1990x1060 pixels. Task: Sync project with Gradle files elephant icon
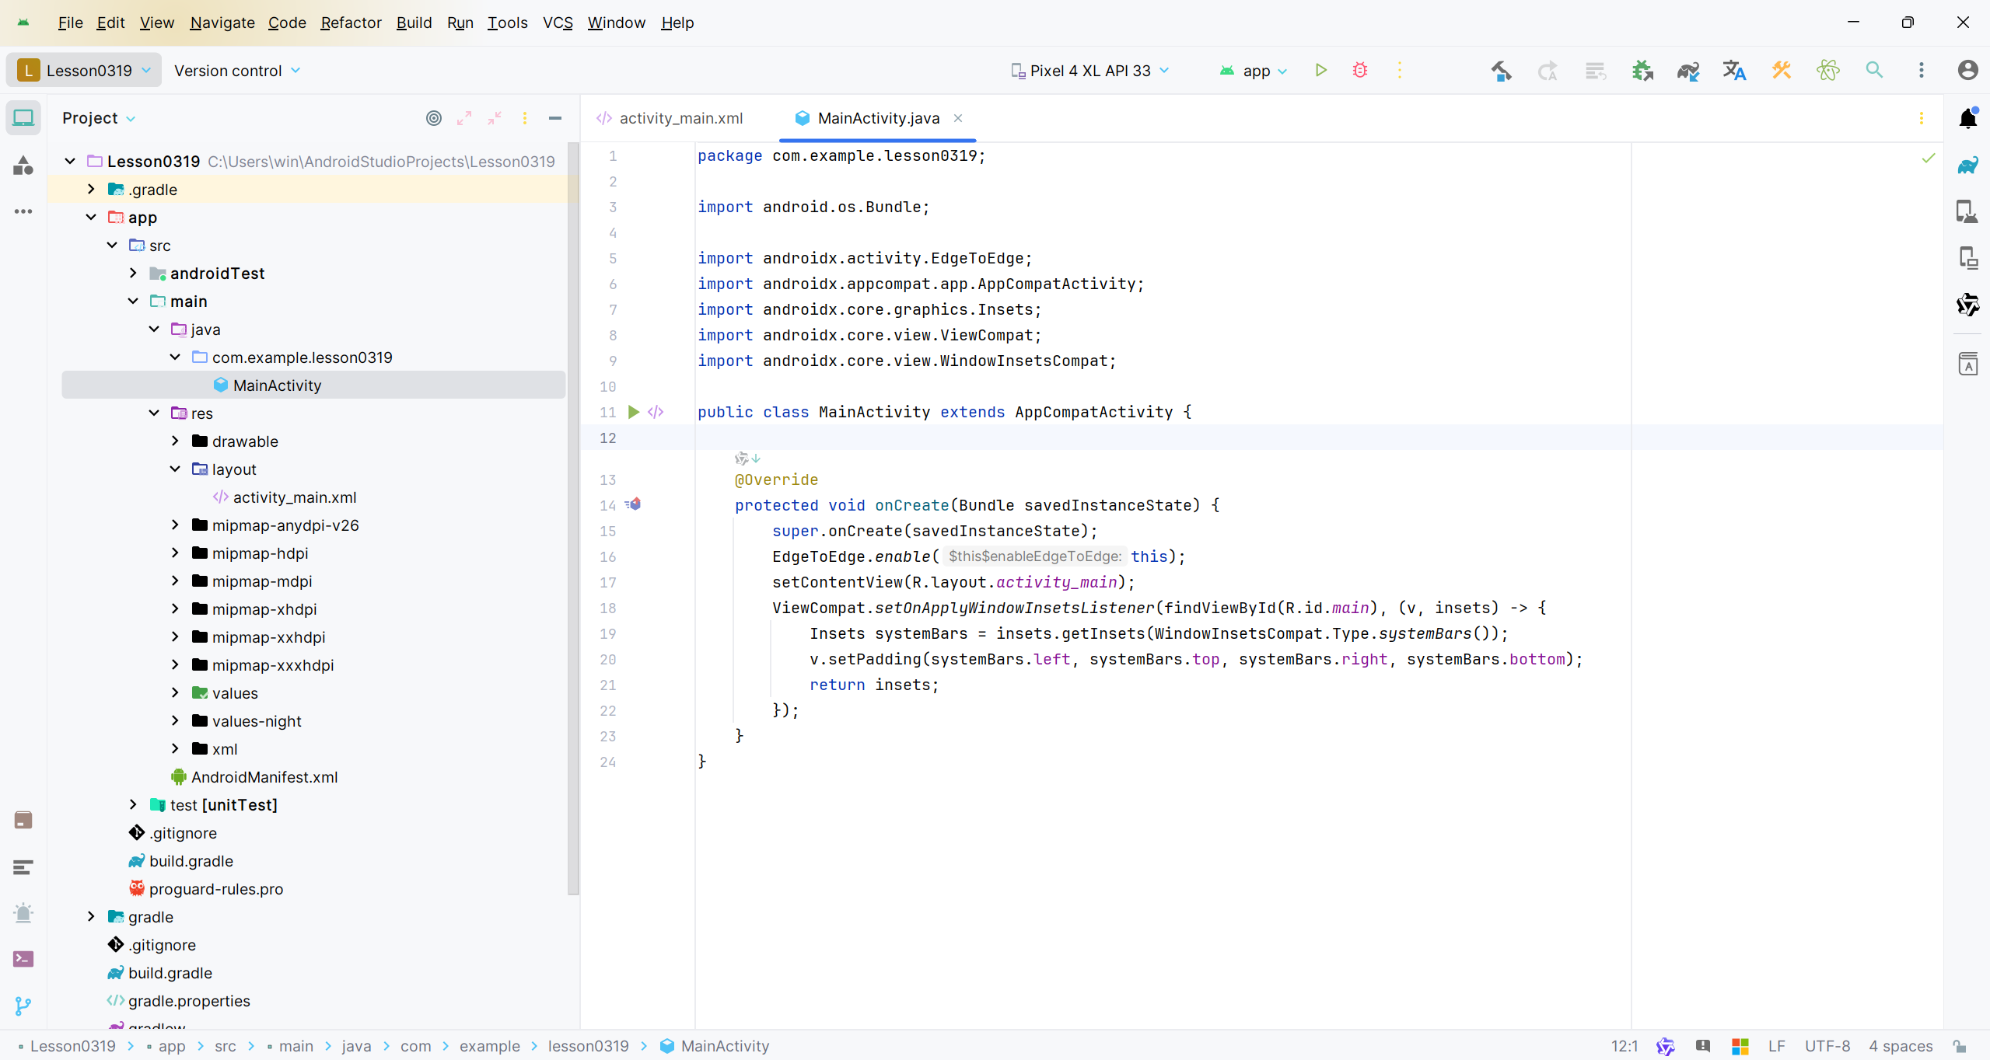click(1687, 71)
